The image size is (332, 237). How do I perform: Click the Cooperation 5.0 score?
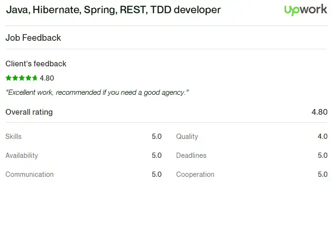pyautogui.click(x=323, y=174)
